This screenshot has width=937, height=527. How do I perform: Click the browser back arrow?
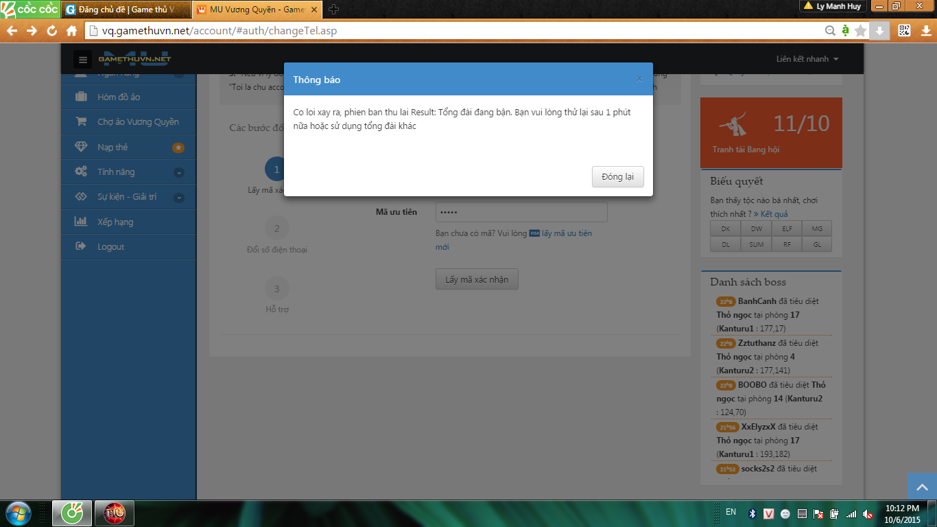click(x=12, y=31)
